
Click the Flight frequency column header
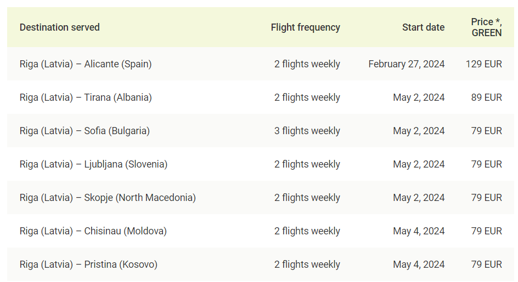(305, 27)
